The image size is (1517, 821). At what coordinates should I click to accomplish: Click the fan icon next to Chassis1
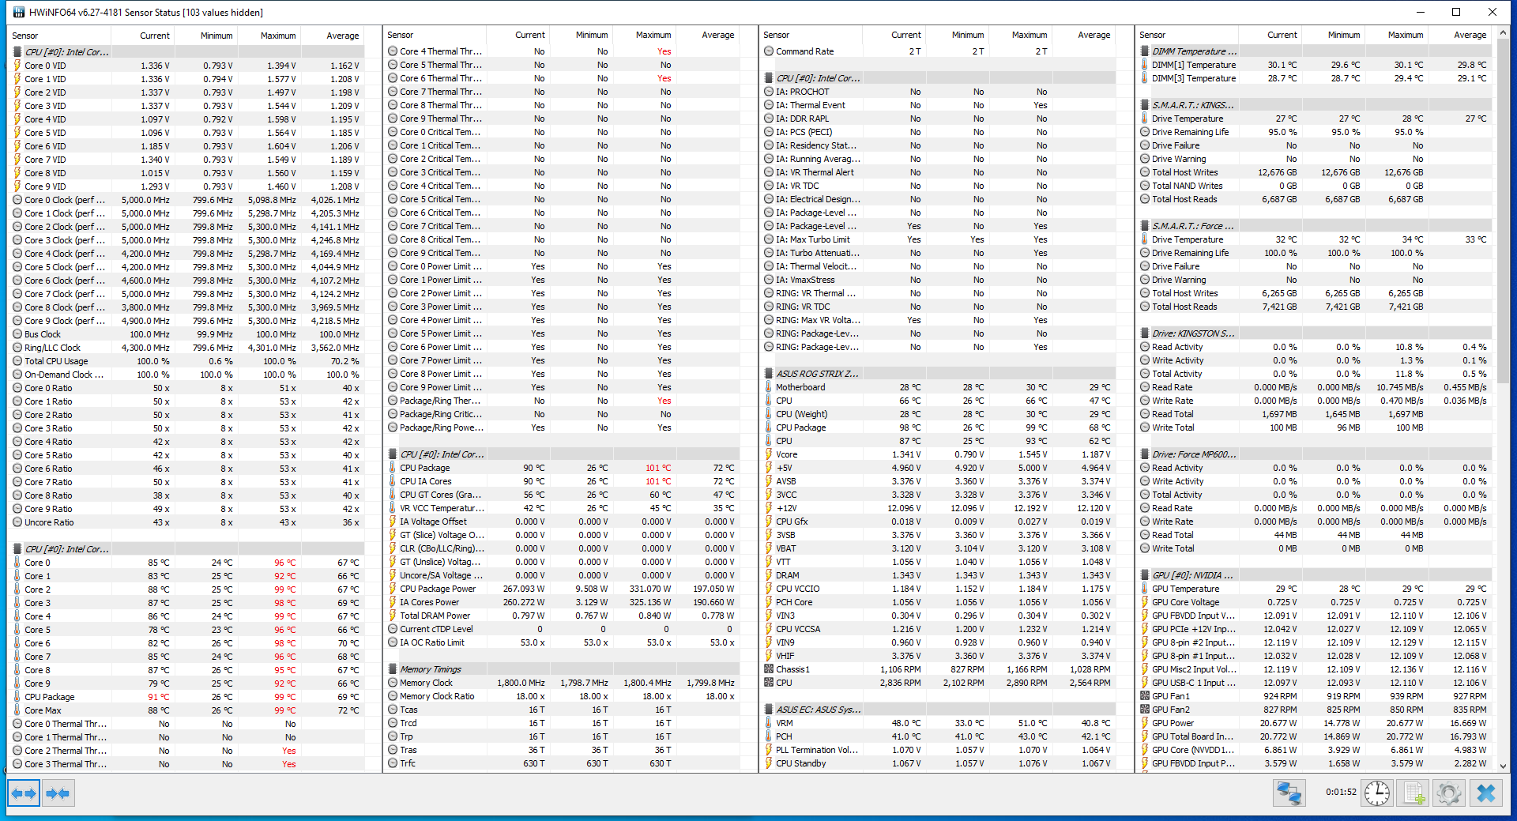click(x=769, y=669)
